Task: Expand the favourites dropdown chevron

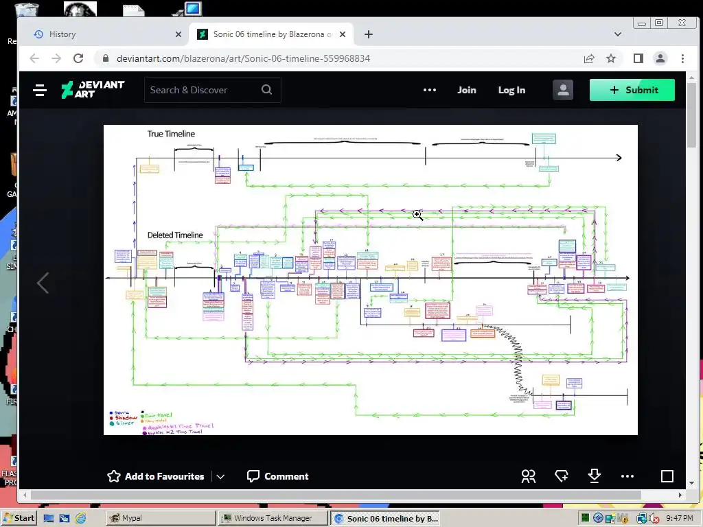Action: click(220, 476)
